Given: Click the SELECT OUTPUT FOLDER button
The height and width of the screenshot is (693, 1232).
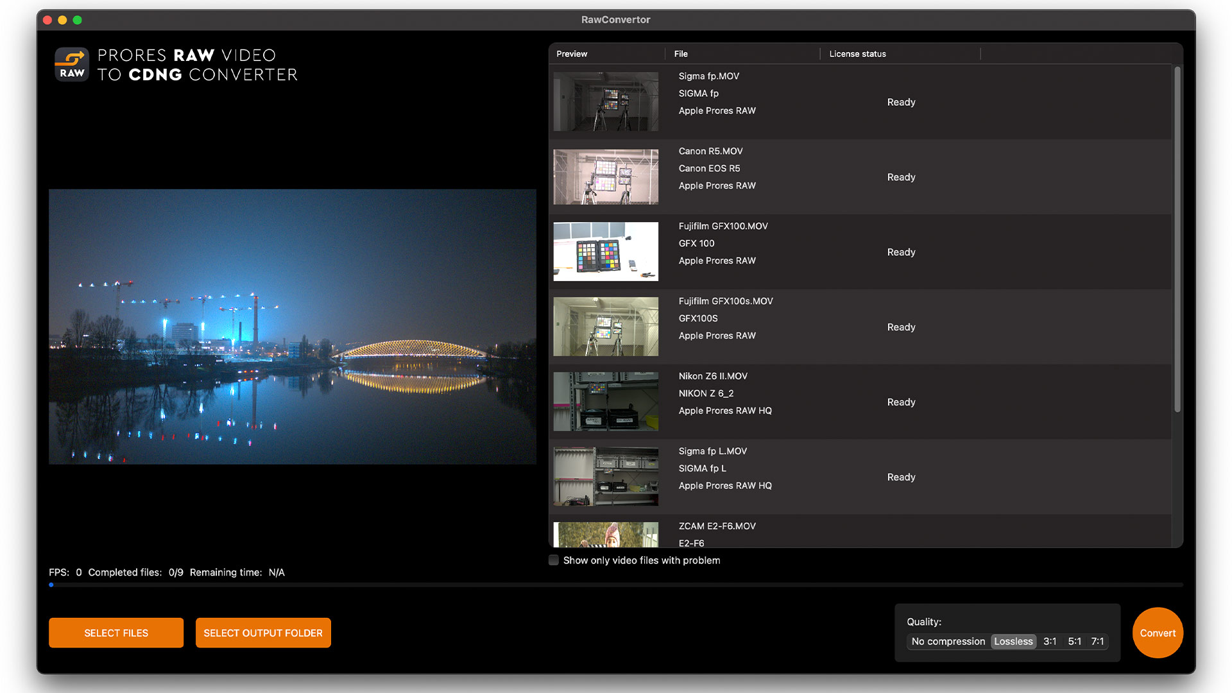Looking at the screenshot, I should 263,633.
